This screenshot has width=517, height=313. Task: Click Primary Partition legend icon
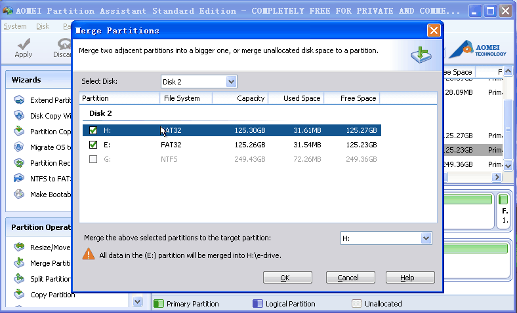pos(159,303)
